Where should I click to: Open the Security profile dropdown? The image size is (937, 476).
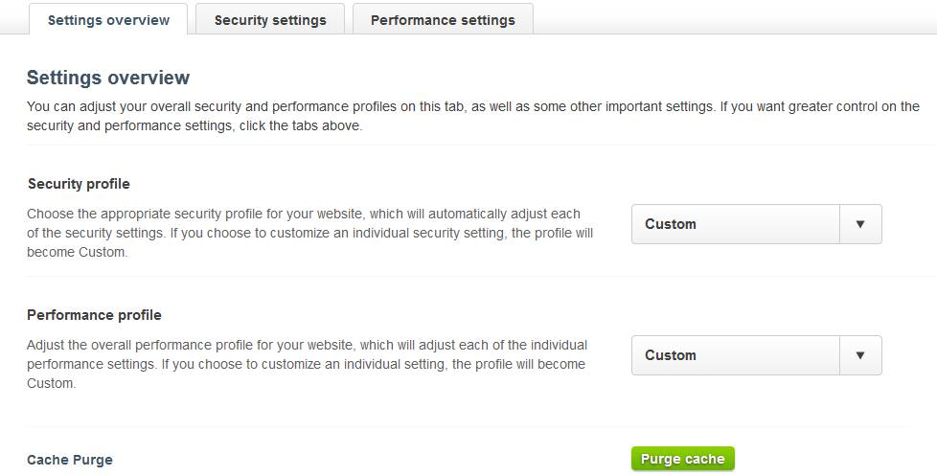[736, 224]
